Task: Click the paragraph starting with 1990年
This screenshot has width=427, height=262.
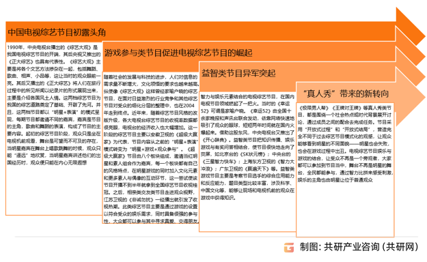Action: click(54, 105)
